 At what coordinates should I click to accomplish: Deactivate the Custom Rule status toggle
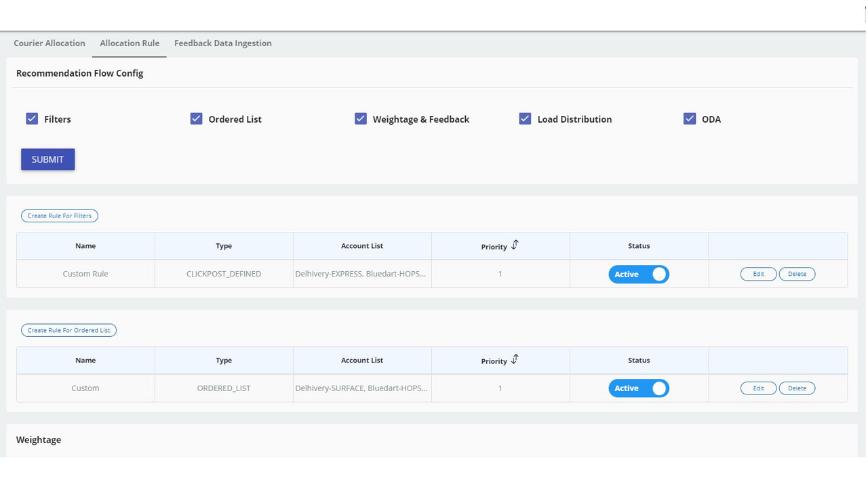click(x=638, y=274)
